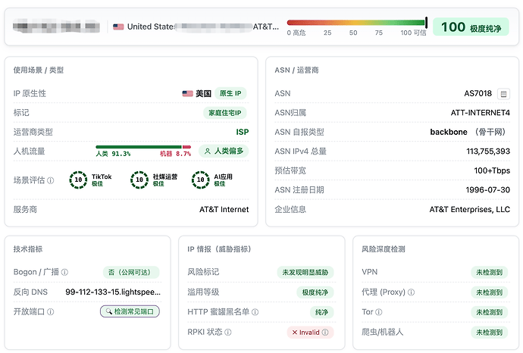Click the US flag next to 美国
This screenshot has width=523, height=353.
pos(187,94)
